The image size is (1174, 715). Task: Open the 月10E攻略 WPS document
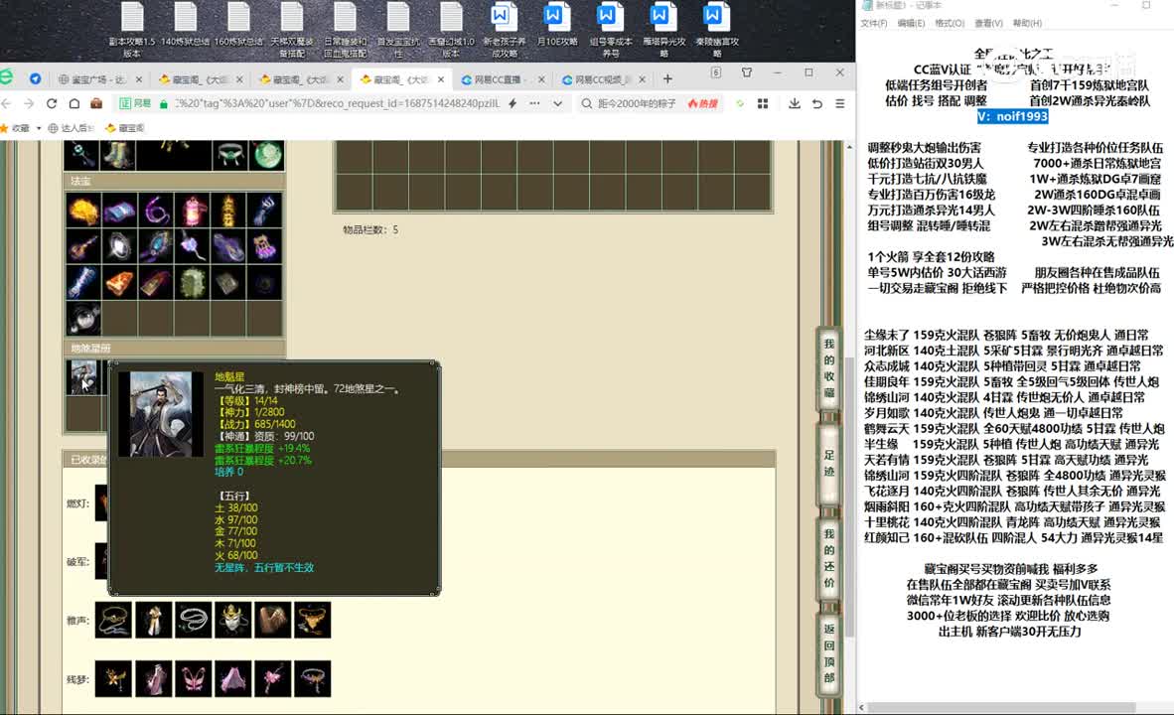(x=556, y=25)
